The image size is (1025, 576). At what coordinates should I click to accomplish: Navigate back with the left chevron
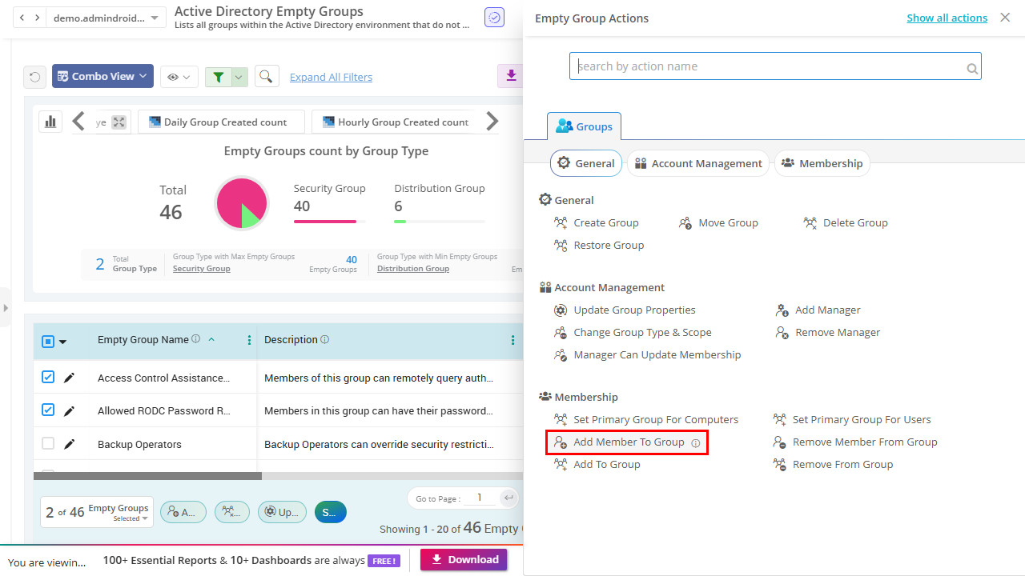(22, 18)
